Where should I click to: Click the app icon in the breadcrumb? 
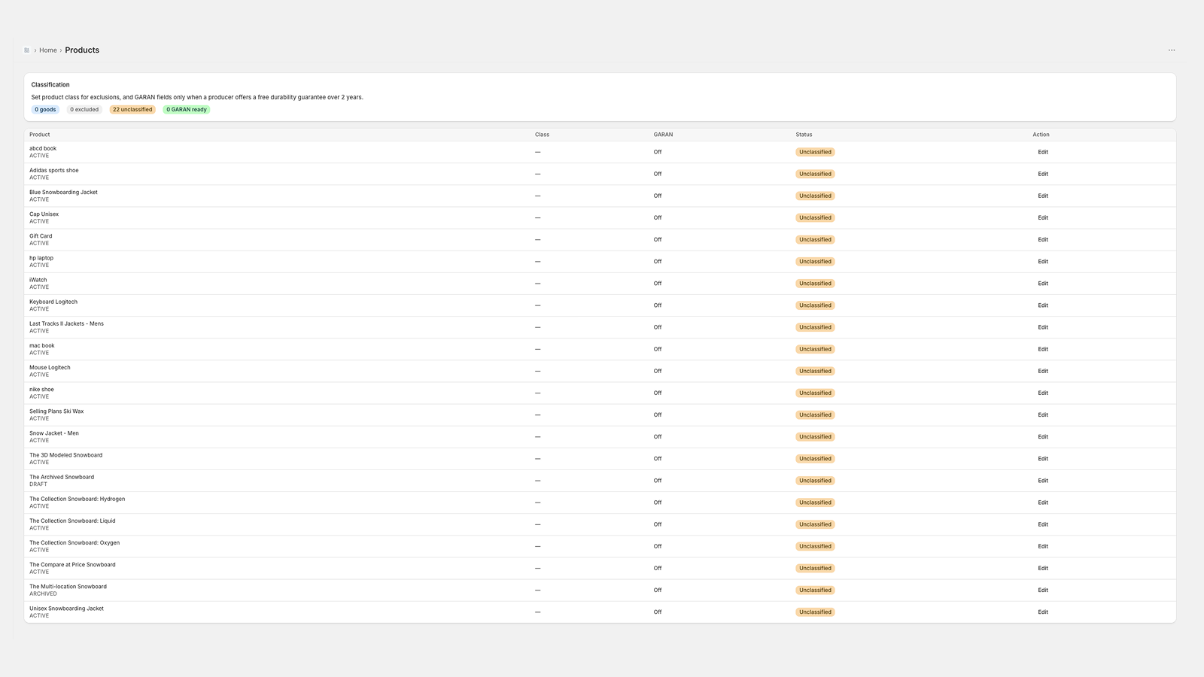point(27,50)
